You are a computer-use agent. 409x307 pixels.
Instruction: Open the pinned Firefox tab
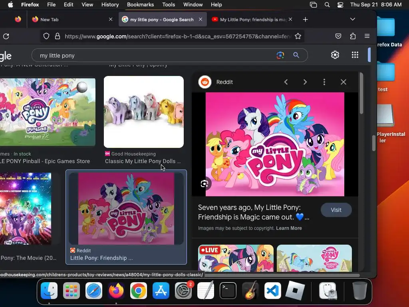coord(18,19)
